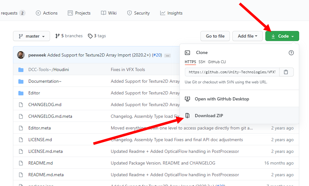The height and width of the screenshot is (186, 309).
Task: Open the Actions tab
Action: (47, 13)
